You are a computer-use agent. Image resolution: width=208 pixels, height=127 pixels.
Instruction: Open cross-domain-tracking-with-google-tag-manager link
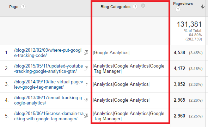point(49,116)
